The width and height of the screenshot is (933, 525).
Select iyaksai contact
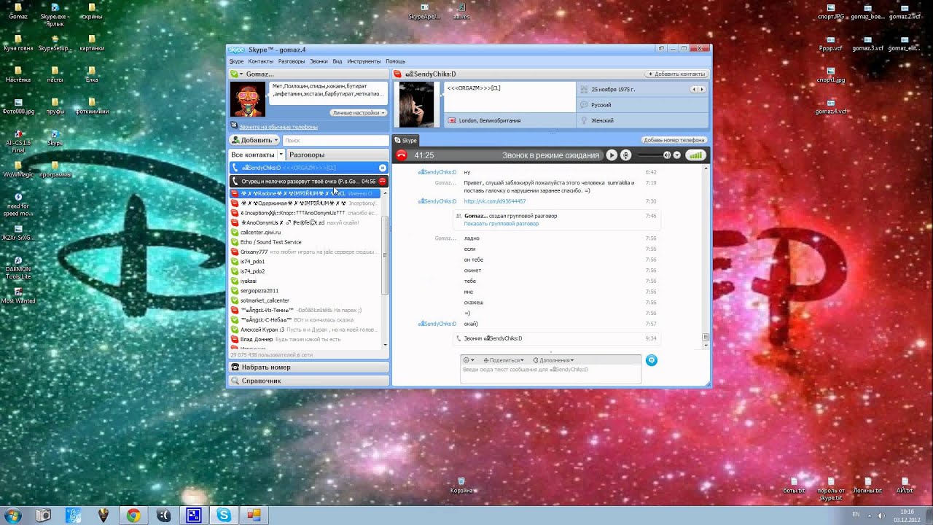305,281
